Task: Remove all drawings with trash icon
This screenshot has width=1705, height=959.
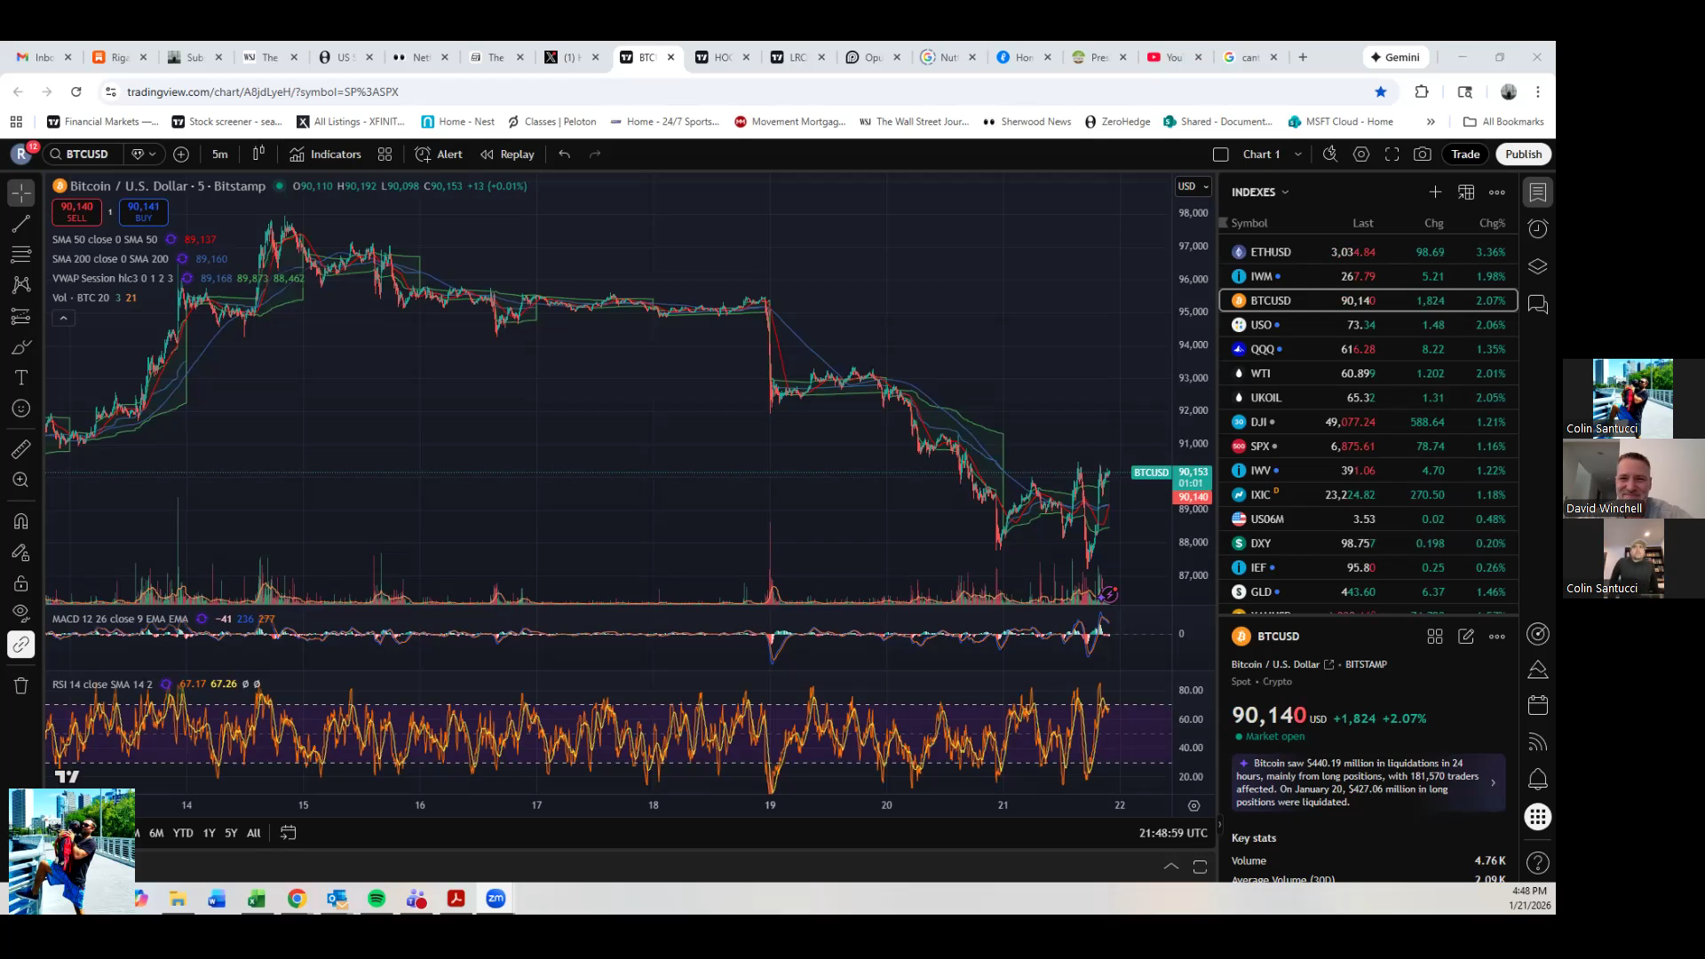Action: pos(20,686)
